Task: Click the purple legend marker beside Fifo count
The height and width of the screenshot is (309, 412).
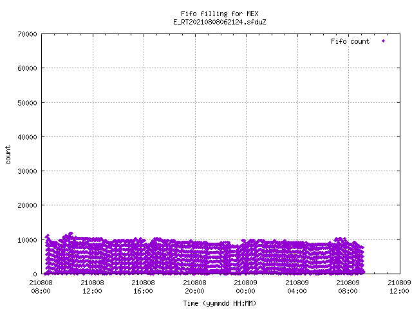Action: [384, 41]
